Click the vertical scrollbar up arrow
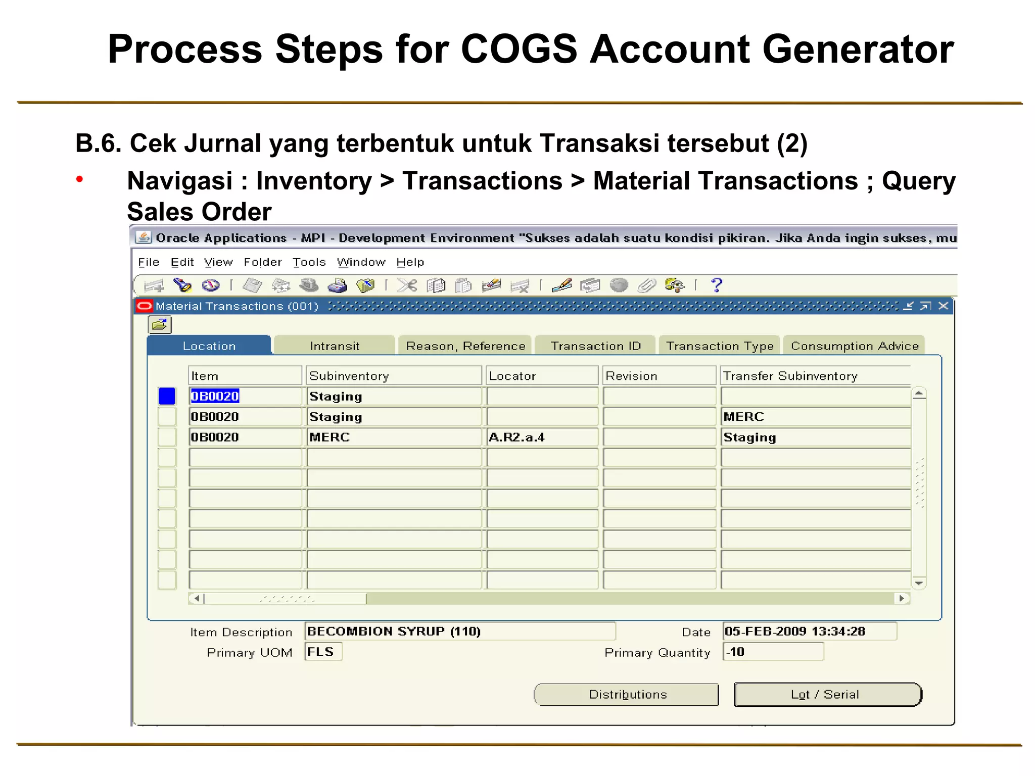Screen dimensions: 1035x776 click(x=919, y=394)
